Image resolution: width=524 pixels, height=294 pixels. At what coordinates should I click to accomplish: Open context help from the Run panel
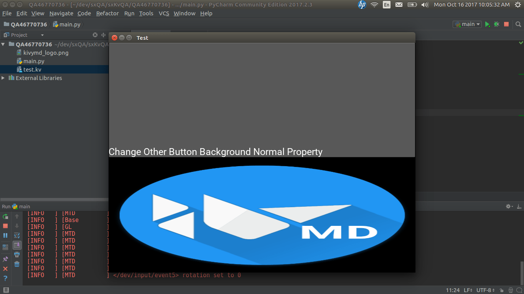click(x=5, y=278)
